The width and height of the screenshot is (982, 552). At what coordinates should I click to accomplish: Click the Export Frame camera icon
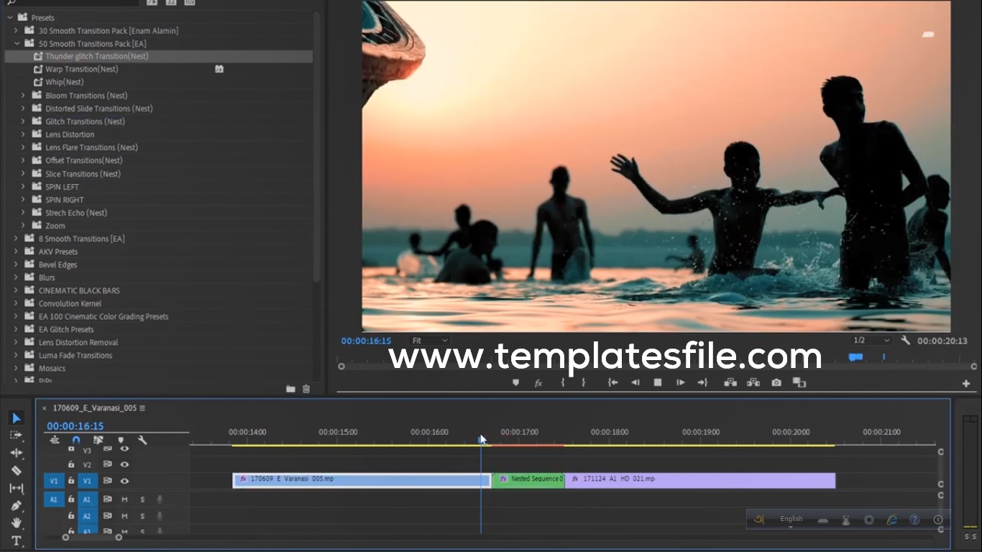[776, 383]
